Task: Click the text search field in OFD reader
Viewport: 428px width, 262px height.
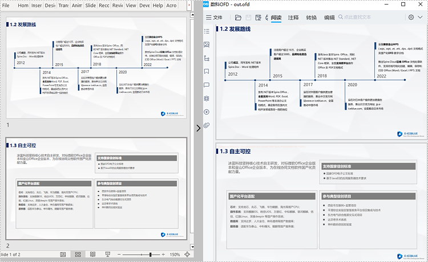Action: pos(358,17)
